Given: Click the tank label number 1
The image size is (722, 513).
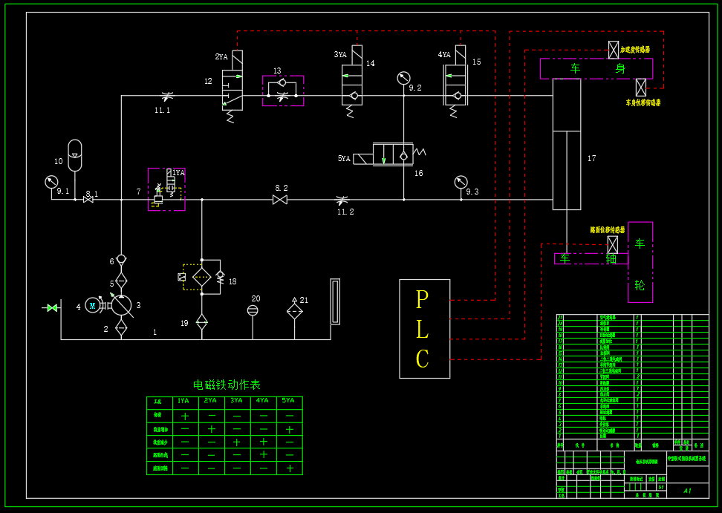Looking at the screenshot, I should 155,332.
